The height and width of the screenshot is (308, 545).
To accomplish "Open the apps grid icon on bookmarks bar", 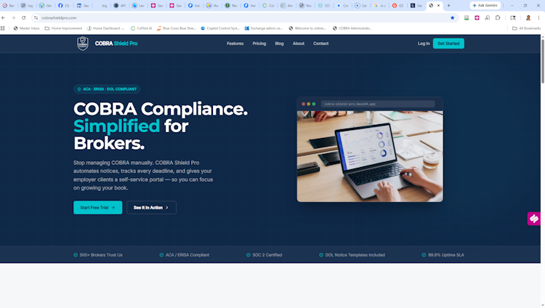I will (3, 28).
